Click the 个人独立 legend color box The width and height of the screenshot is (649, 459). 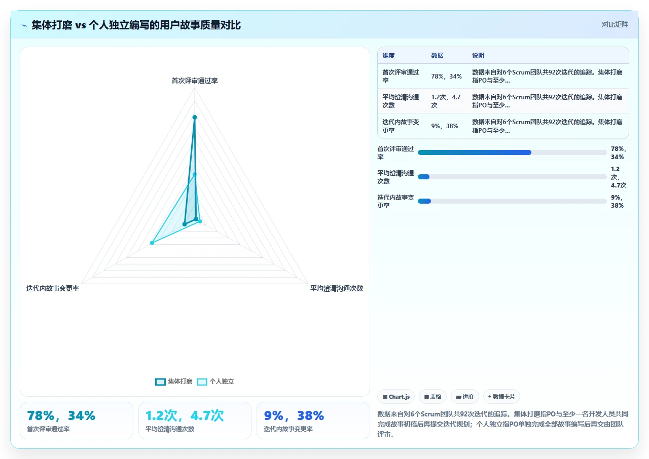pyautogui.click(x=202, y=381)
